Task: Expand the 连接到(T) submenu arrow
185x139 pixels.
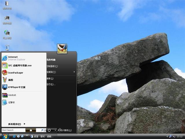Action: pos(74,72)
